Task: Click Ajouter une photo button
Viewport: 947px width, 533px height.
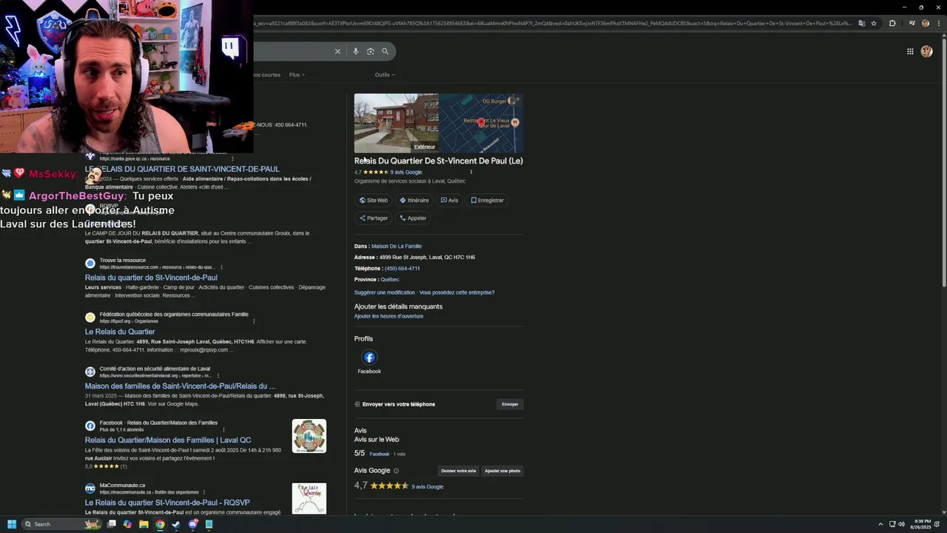Action: pos(502,471)
